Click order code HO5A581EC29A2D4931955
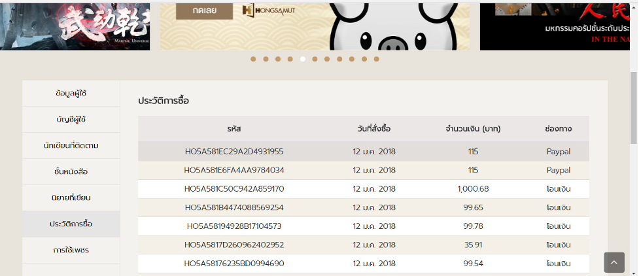 coord(234,152)
